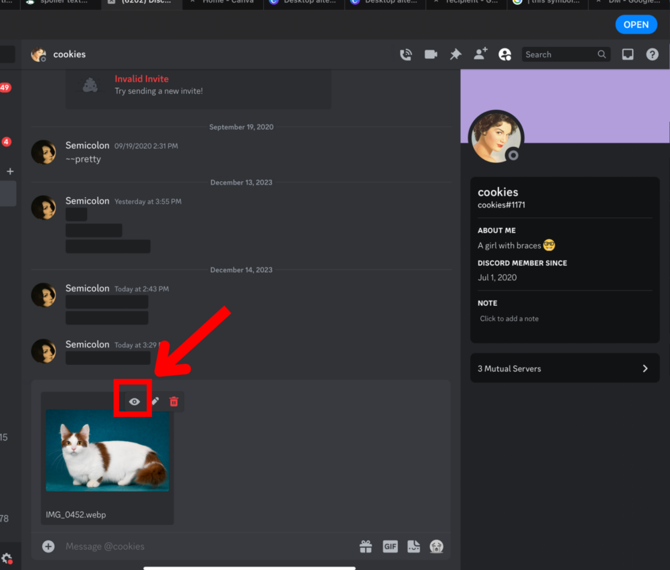Open the GIF picker
Viewport: 670px width, 570px height.
point(390,547)
